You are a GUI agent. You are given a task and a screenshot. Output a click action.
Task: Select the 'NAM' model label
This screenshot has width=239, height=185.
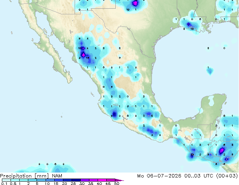tap(57, 176)
